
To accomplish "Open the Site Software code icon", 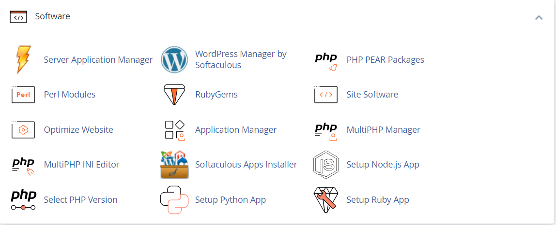I will point(326,94).
